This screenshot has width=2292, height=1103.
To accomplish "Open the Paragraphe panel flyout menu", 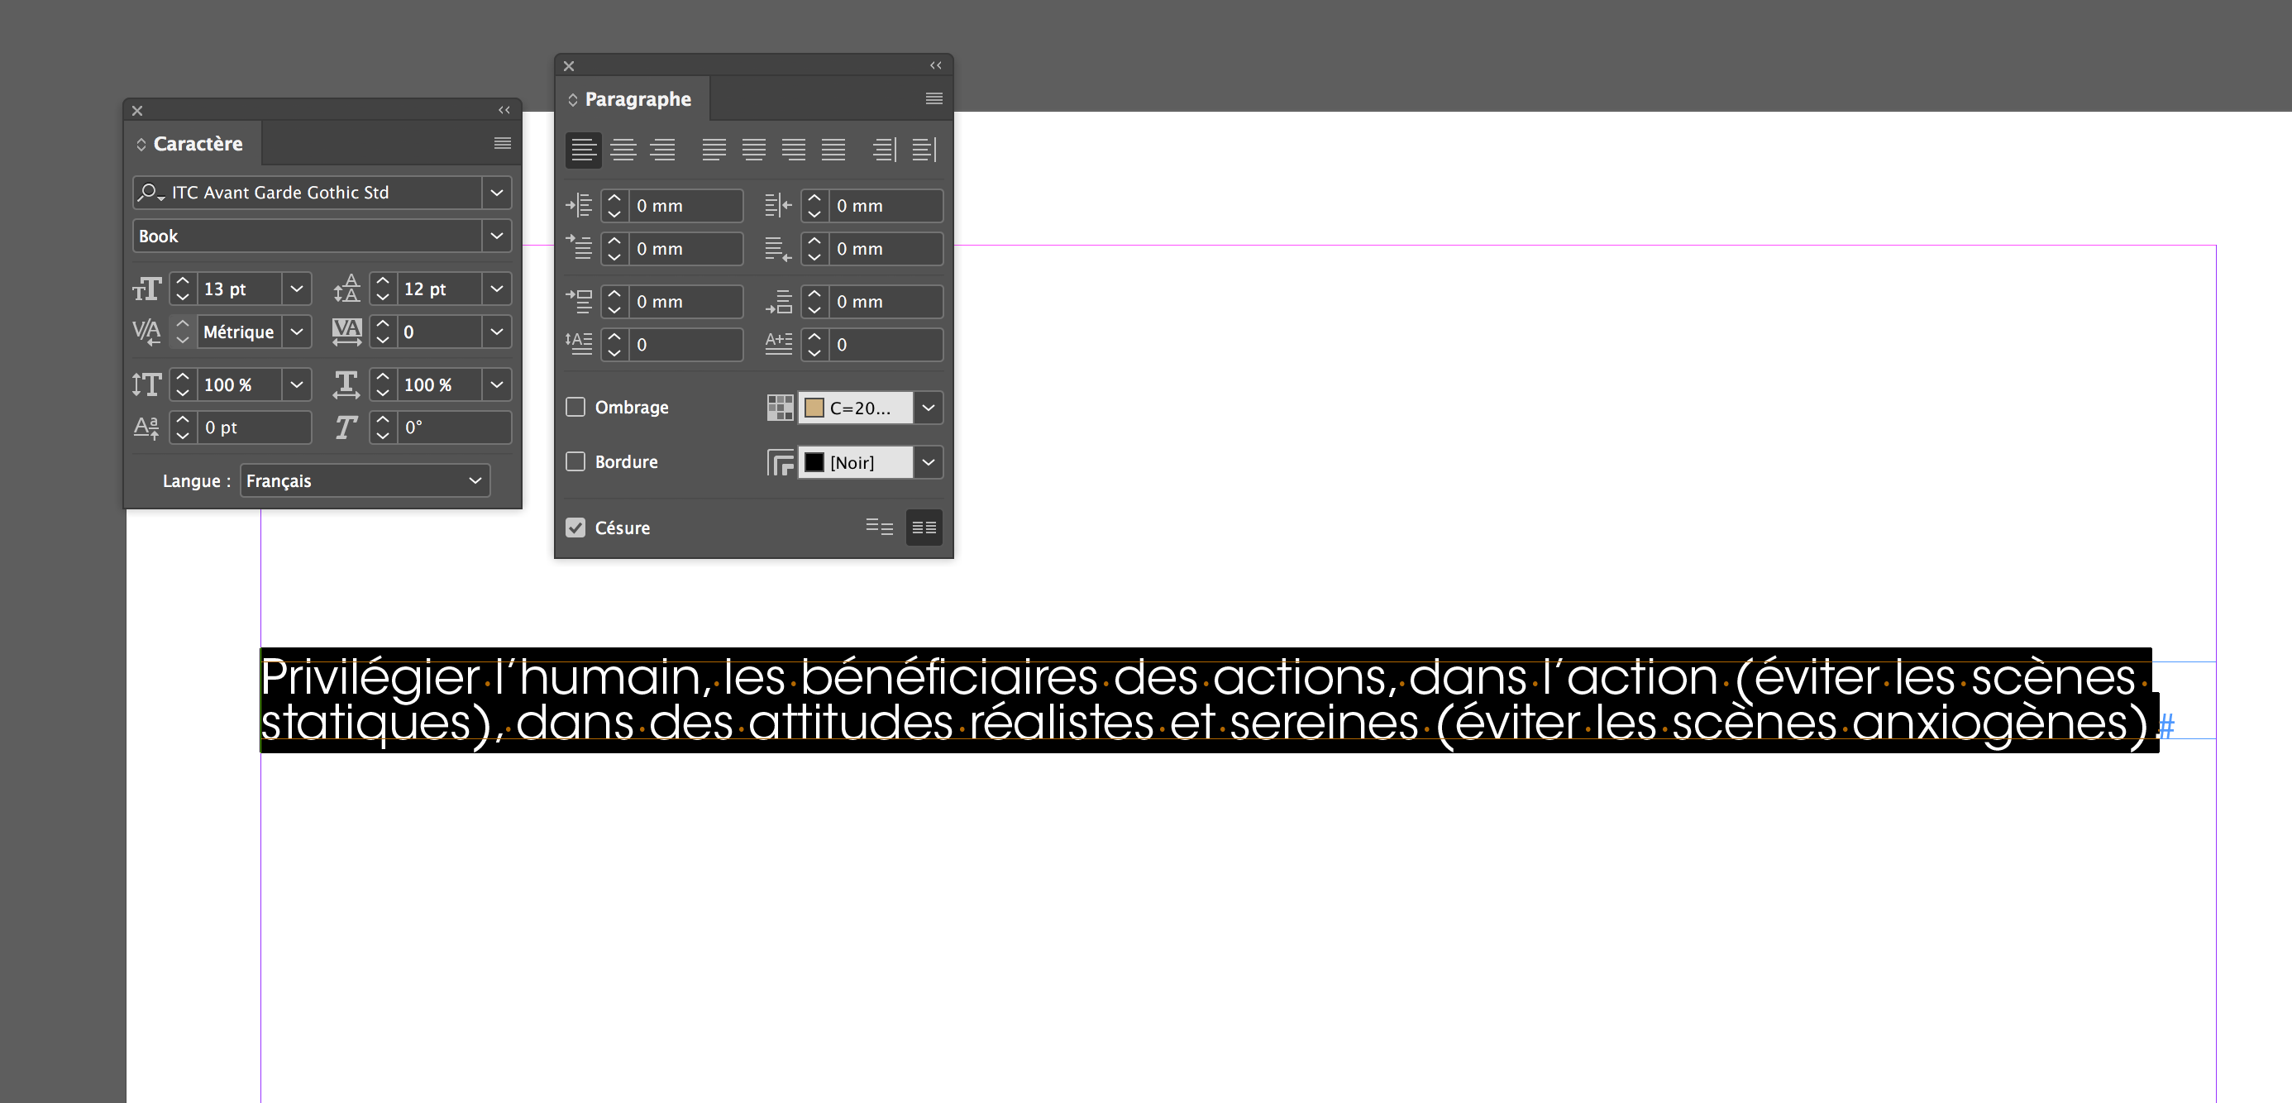I will [934, 98].
